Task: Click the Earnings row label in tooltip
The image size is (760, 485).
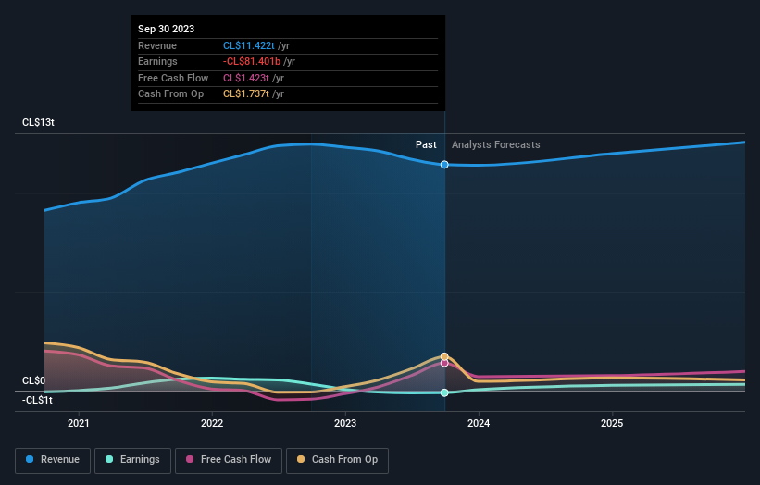Action: (x=157, y=61)
